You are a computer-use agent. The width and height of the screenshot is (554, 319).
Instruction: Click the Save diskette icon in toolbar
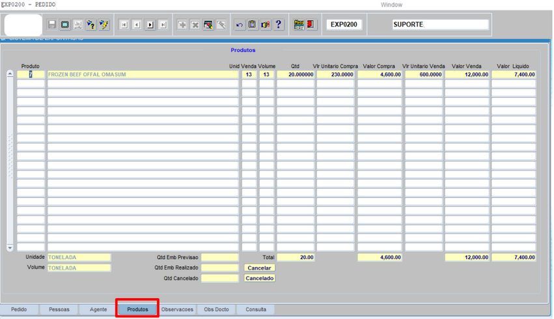point(52,25)
